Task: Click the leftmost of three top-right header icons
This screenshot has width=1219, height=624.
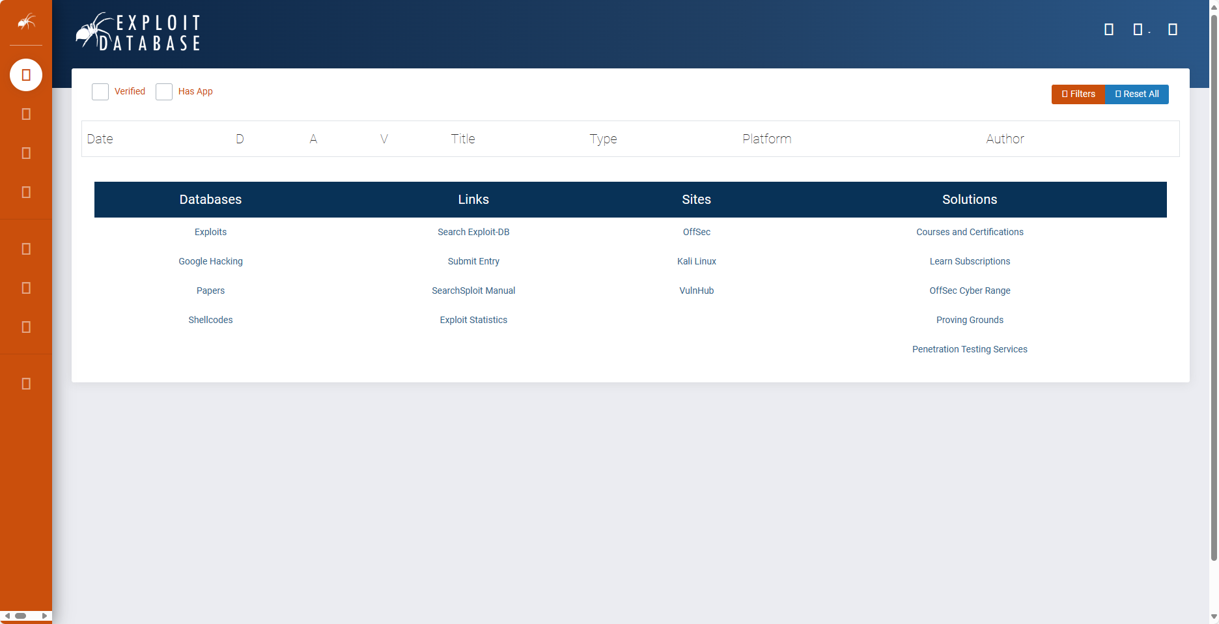Action: [x=1109, y=29]
